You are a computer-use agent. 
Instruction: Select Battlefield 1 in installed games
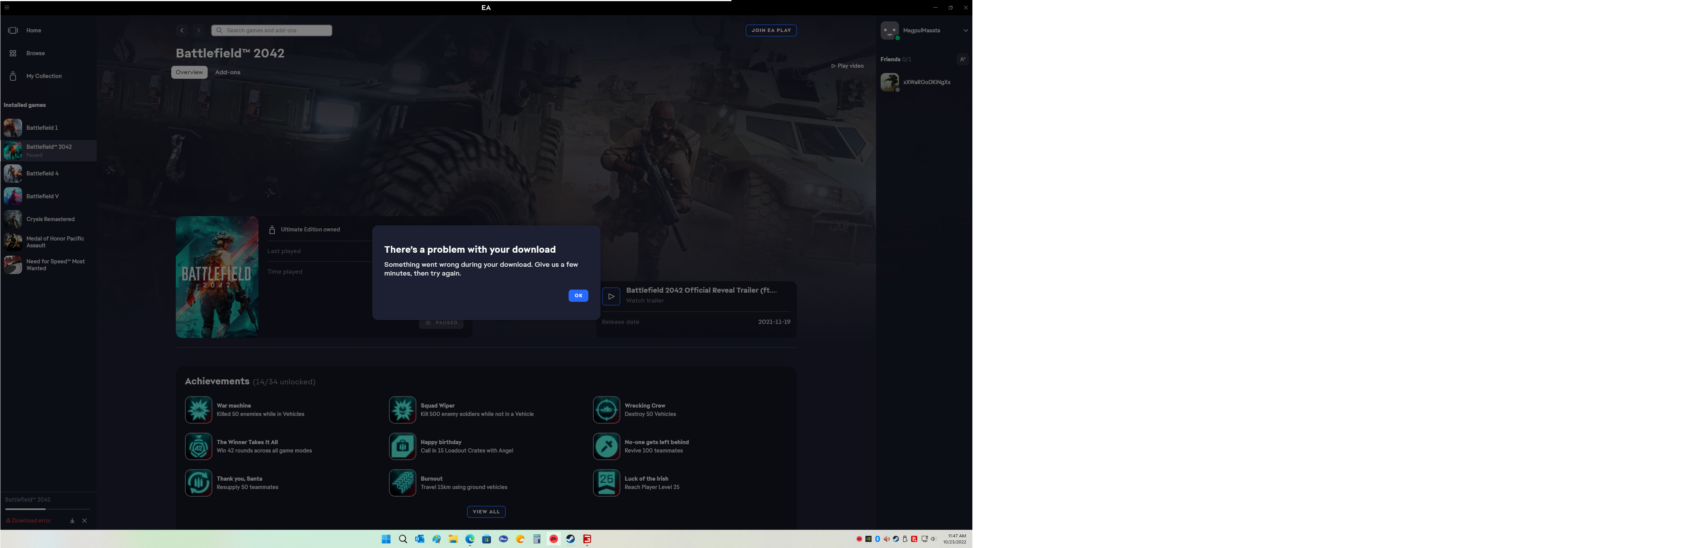(48, 128)
